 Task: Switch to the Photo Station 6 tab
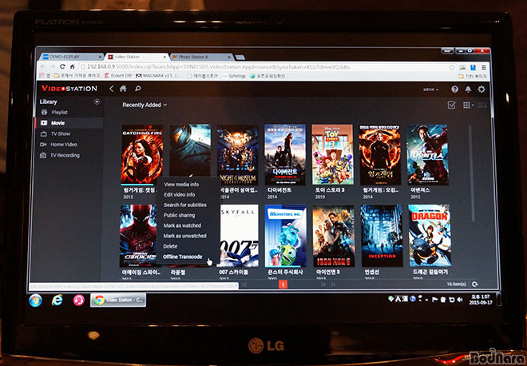point(202,57)
